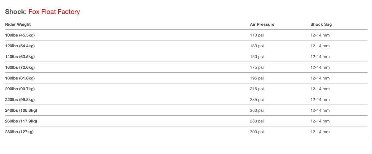Select the 180lbs (81.8kg) weight cell
This screenshot has height=154, width=372.
(x=20, y=78)
